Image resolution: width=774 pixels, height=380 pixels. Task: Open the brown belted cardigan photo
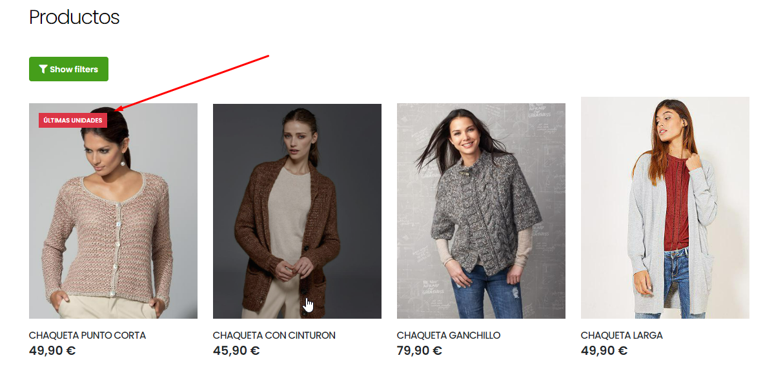point(297,211)
